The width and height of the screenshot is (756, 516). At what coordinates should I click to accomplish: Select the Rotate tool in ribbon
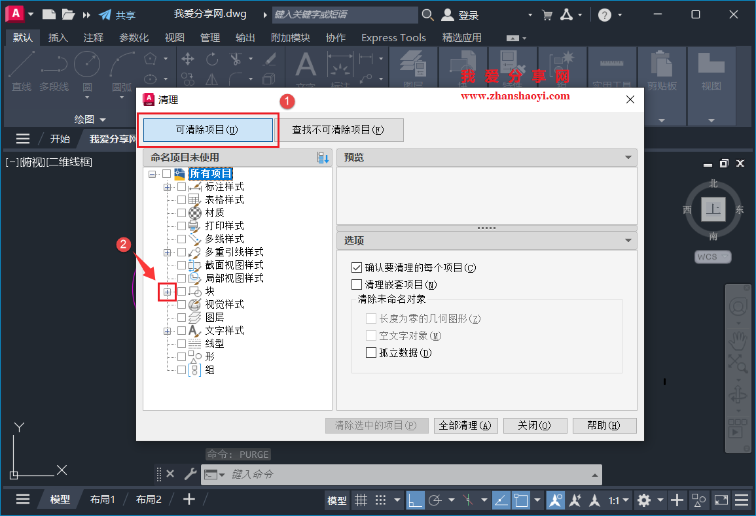(211, 60)
